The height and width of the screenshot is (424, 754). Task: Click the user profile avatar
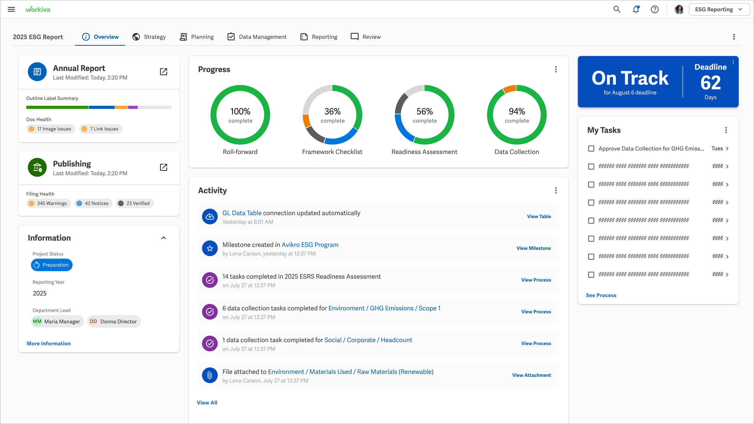click(679, 9)
